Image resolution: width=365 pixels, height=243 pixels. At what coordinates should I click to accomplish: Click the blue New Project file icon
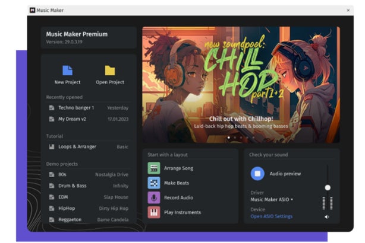tap(68, 71)
